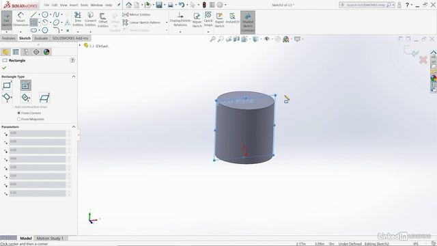
Task: Collapse the Rectangle Type section
Action: pyautogui.click(x=74, y=77)
